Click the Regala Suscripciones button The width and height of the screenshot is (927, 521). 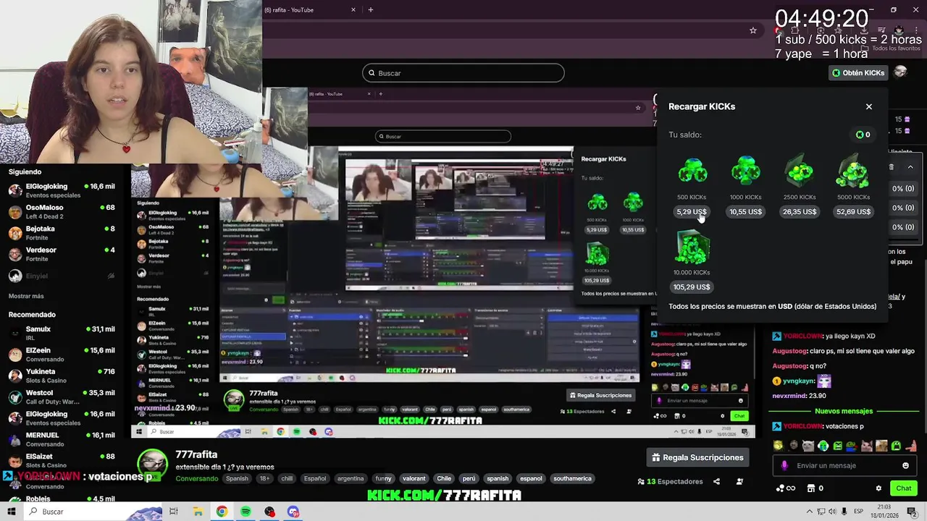[697, 457]
